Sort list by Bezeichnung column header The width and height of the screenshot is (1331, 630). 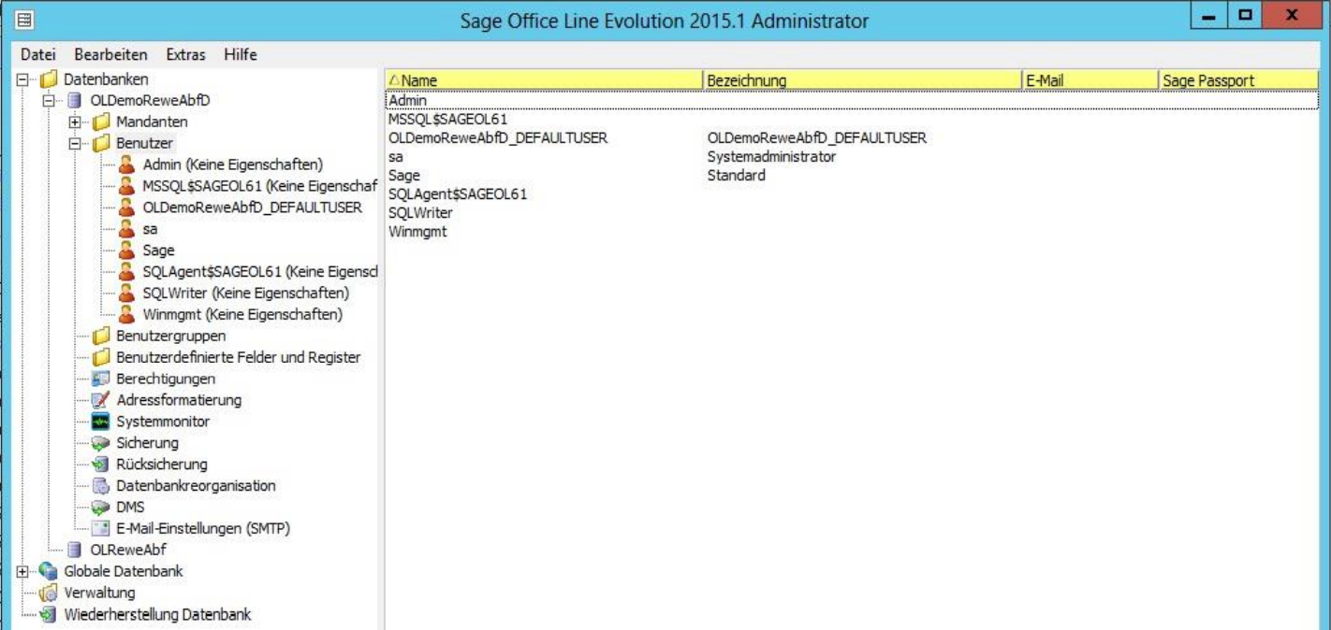point(861,80)
